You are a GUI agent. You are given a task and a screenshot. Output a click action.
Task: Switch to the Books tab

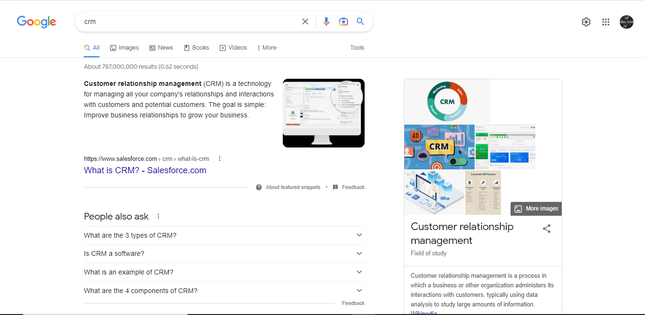click(196, 48)
